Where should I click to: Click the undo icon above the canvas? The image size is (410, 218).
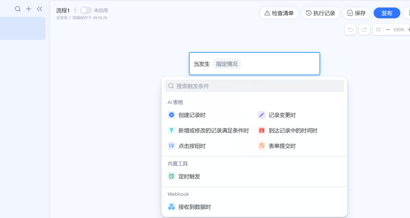click(x=350, y=29)
